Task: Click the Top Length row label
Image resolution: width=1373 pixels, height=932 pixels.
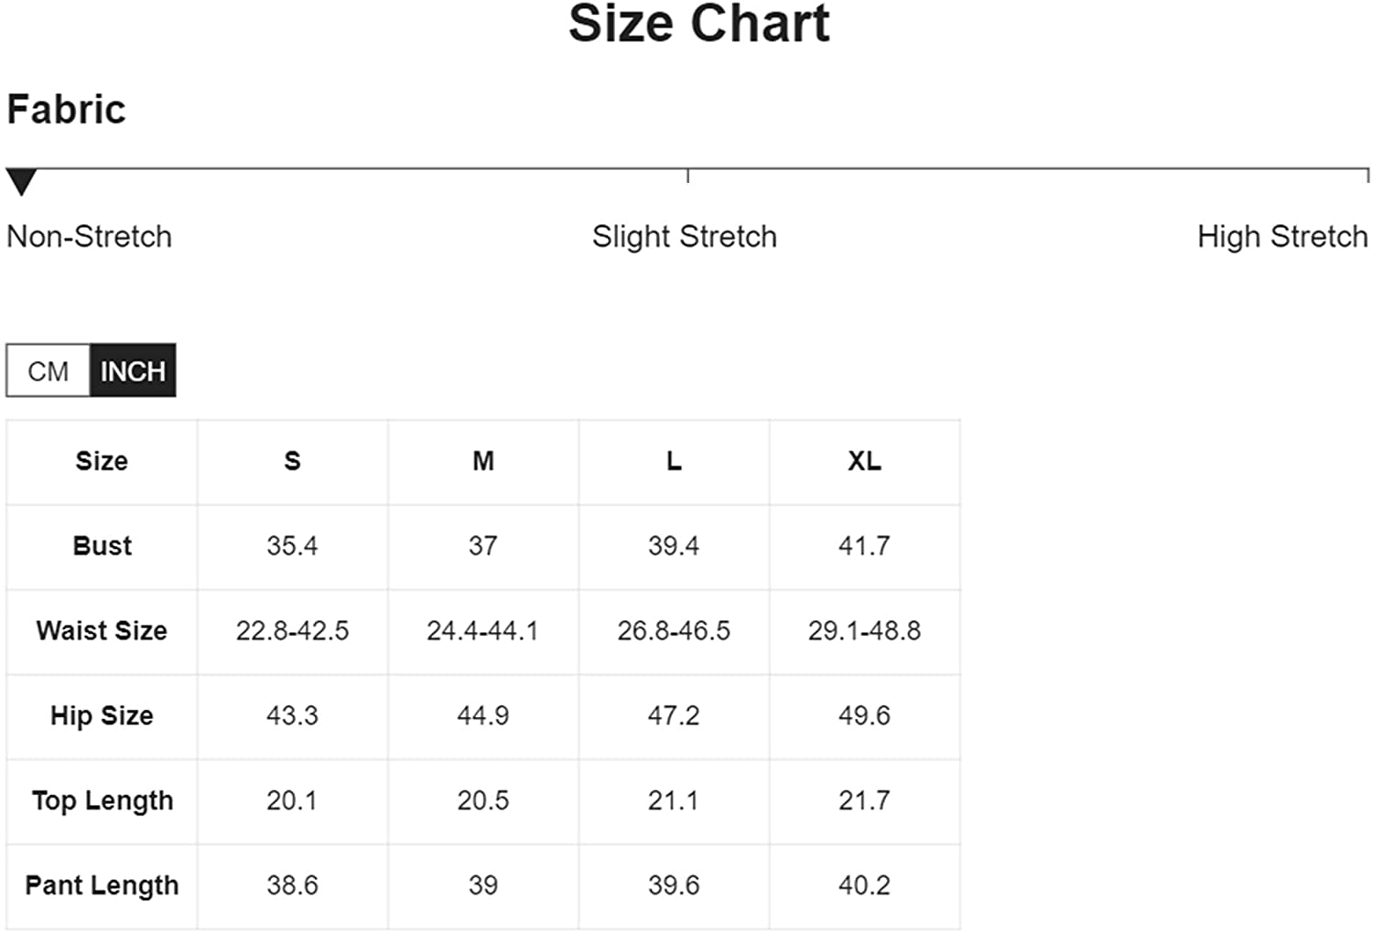Action: (x=102, y=801)
